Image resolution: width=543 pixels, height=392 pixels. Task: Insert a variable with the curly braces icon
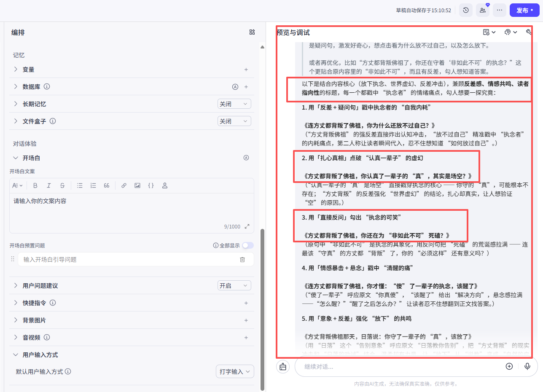[x=151, y=185]
